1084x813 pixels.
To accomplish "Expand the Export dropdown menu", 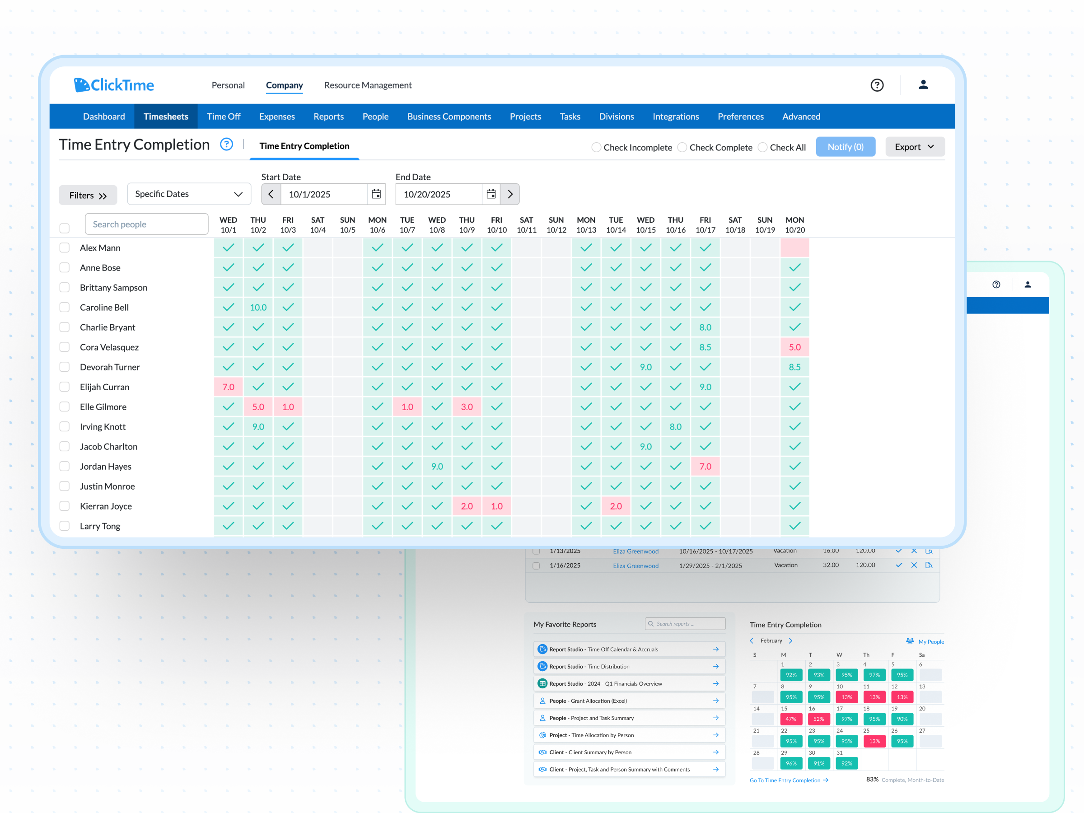I will (914, 147).
